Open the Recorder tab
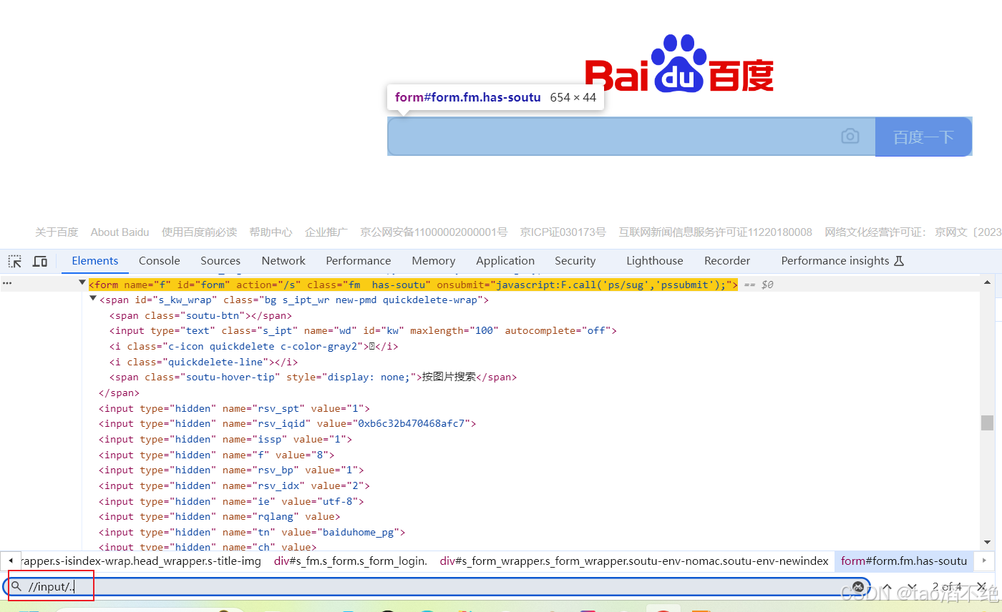 click(x=727, y=261)
